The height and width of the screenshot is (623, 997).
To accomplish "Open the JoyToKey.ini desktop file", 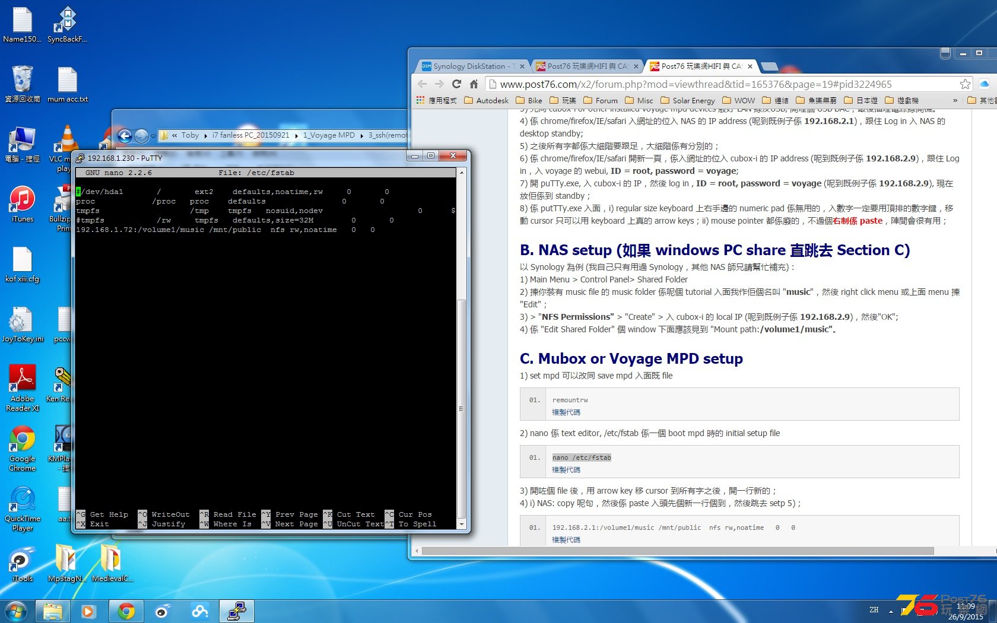I will click(x=22, y=325).
